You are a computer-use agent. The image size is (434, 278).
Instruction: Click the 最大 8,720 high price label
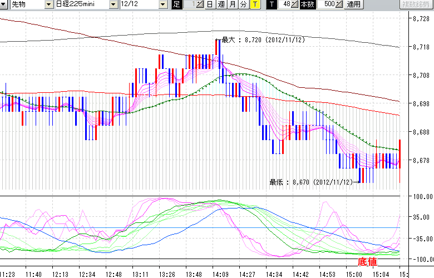[262, 40]
